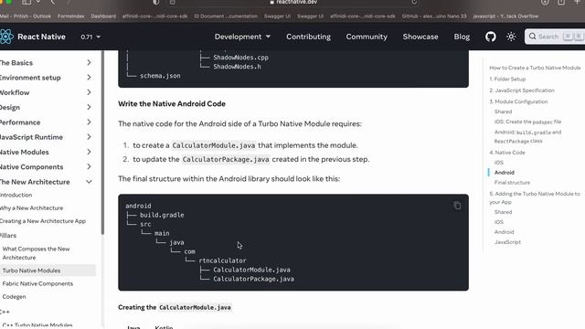585x329 pixels.
Task: Open the Formsindex bookmark
Action: [x=71, y=16]
